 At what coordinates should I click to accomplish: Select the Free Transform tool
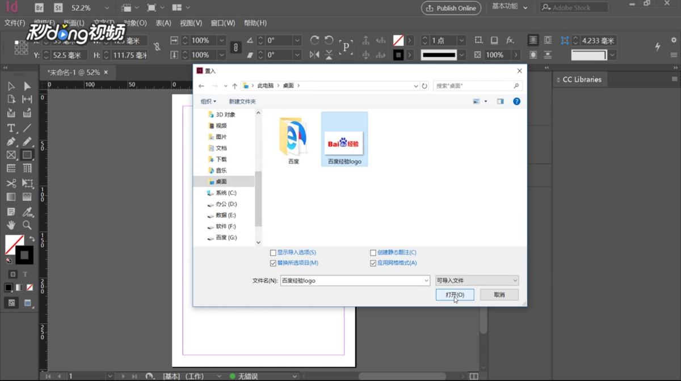pos(27,184)
